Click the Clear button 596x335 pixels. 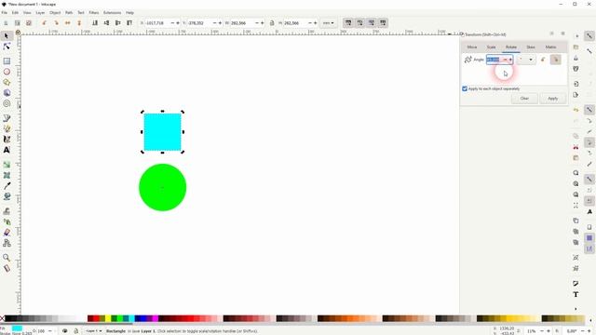(524, 99)
